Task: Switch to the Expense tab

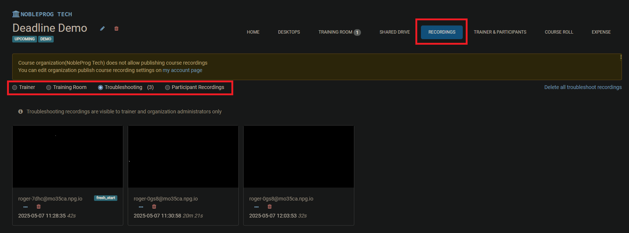Action: [601, 32]
